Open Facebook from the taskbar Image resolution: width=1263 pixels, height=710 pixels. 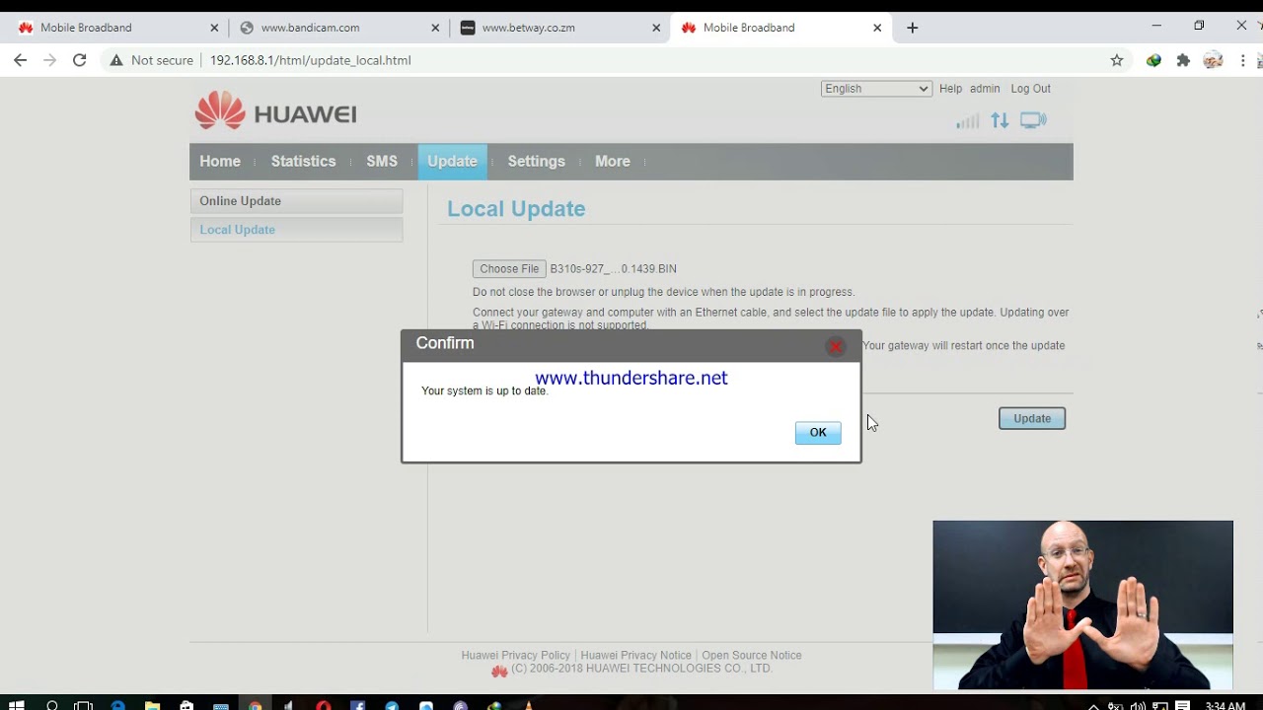click(357, 705)
